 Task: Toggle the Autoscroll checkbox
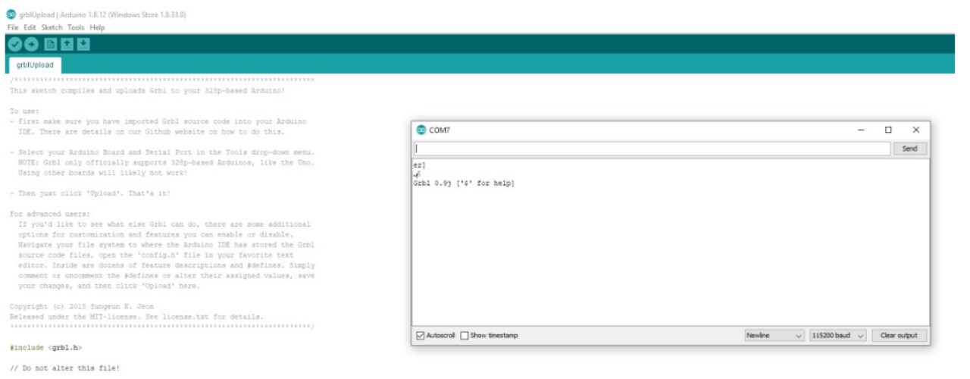(421, 335)
